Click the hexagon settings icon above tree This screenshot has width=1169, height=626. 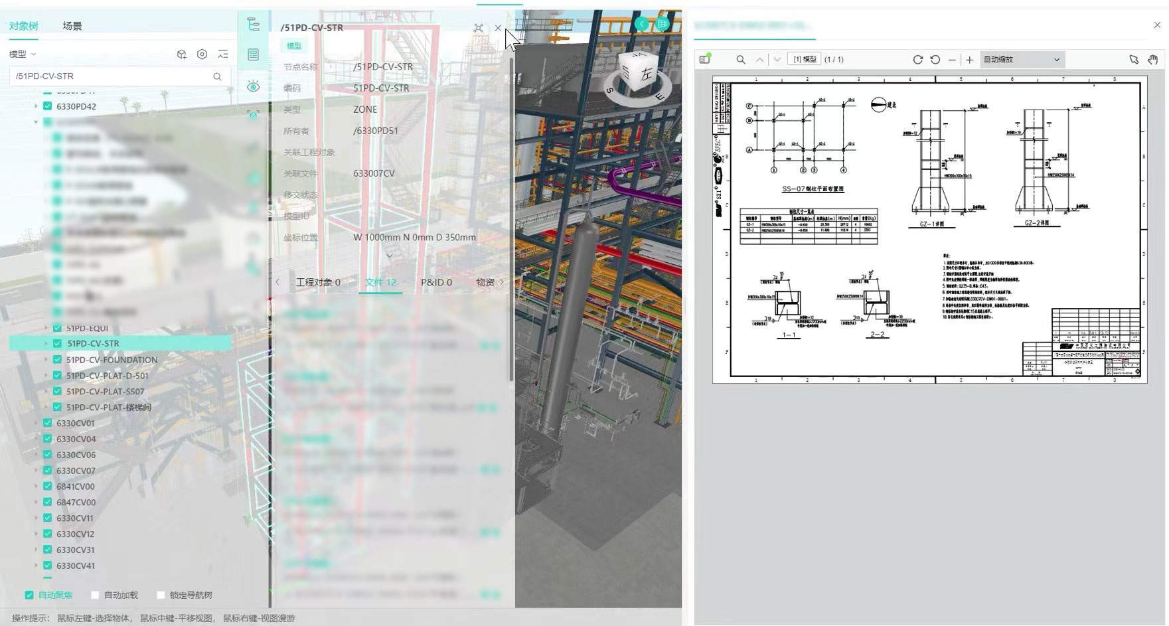[202, 54]
